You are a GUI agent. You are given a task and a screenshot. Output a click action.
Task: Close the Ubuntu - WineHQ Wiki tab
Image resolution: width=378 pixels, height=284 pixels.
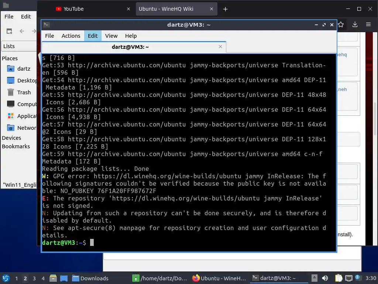(212, 9)
